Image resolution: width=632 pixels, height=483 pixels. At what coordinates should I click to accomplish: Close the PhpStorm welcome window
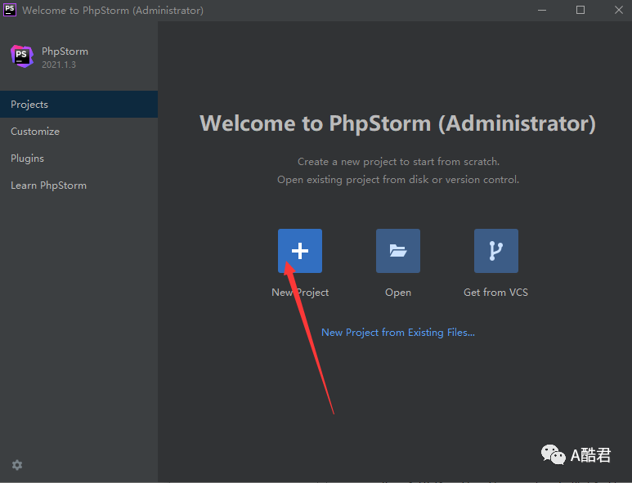click(x=619, y=10)
